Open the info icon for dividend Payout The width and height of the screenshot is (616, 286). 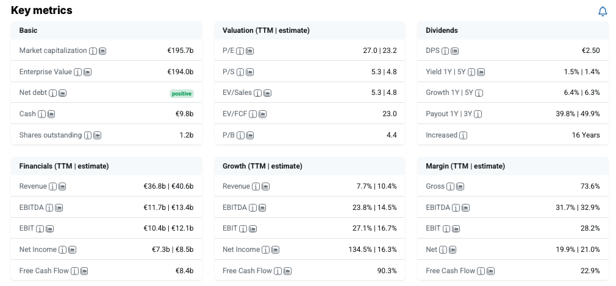point(478,114)
